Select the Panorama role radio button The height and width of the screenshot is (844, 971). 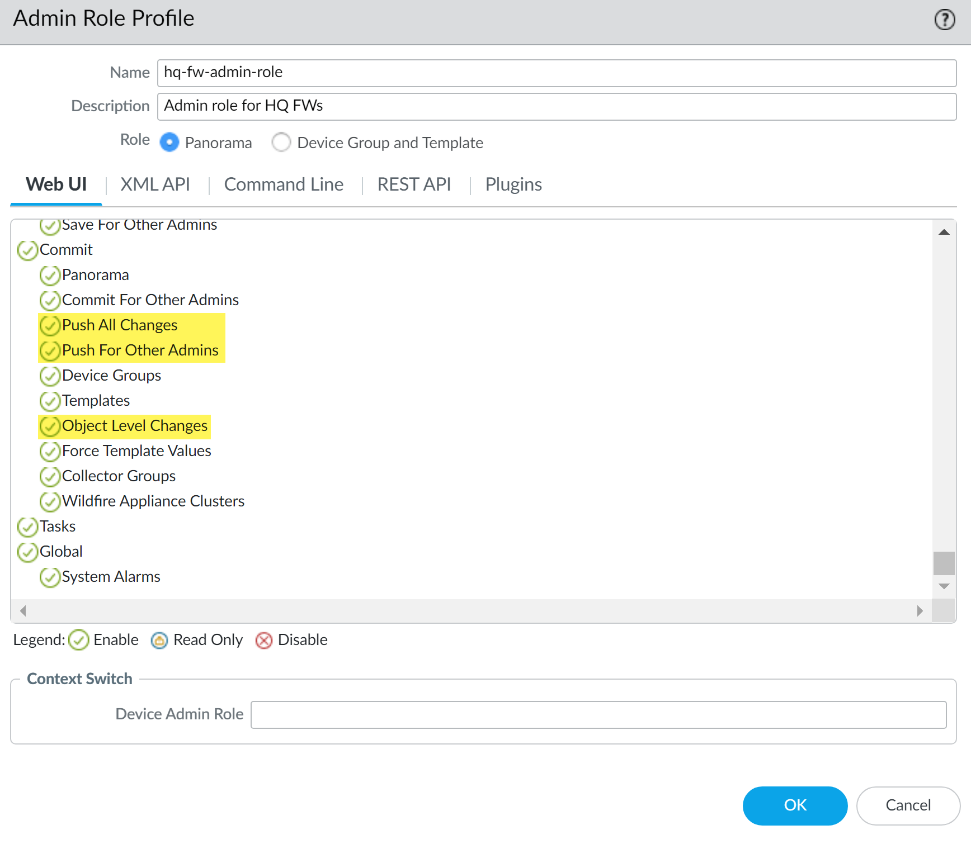pos(169,143)
